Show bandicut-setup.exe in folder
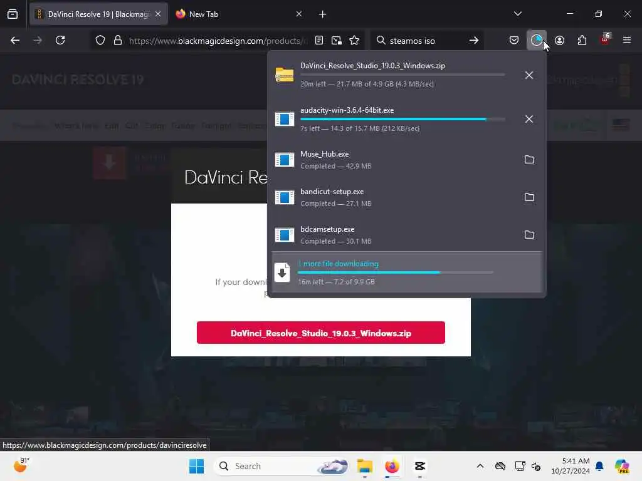Viewport: 642px width, 481px height. tap(529, 197)
